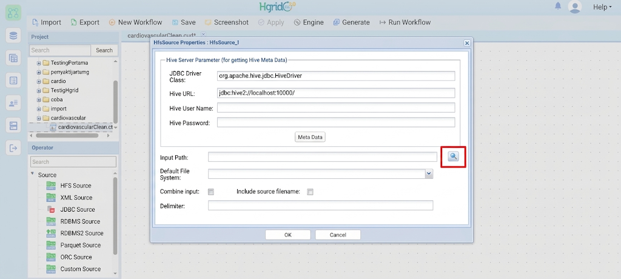Expand the TestigHgrid folder
This screenshot has width=621, height=279.
(39, 90)
